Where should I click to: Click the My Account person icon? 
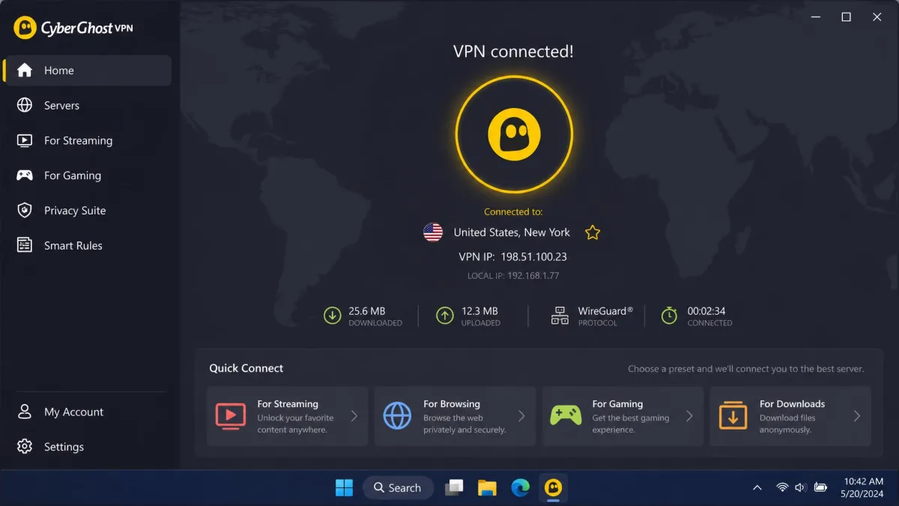click(x=25, y=412)
